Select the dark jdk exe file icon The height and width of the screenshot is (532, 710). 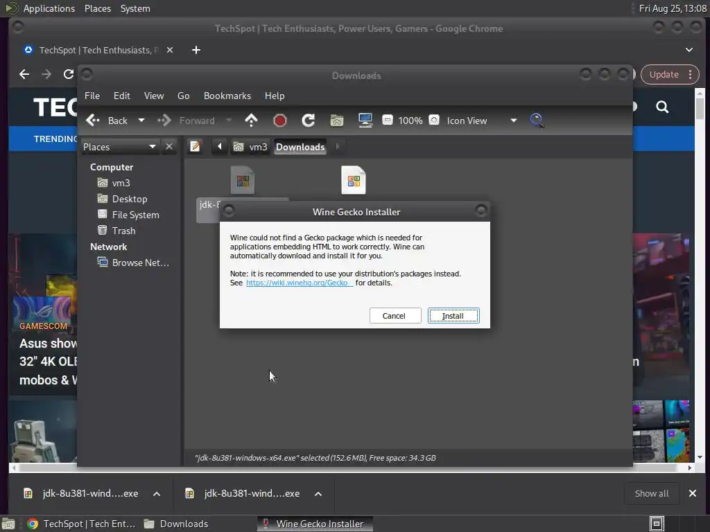[243, 180]
